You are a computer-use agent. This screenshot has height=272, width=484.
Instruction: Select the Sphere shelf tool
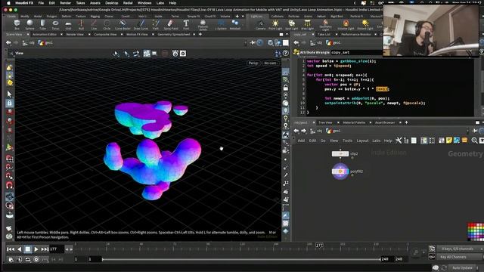(29, 24)
